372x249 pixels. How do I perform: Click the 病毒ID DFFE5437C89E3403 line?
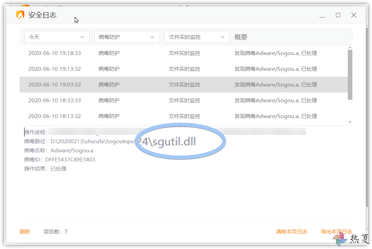[x=60, y=160]
